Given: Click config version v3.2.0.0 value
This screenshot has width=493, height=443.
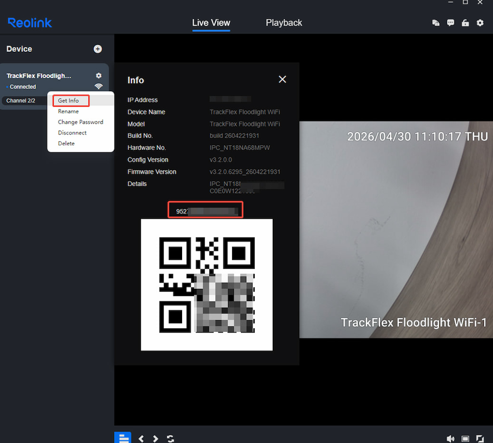Looking at the screenshot, I should [221, 160].
